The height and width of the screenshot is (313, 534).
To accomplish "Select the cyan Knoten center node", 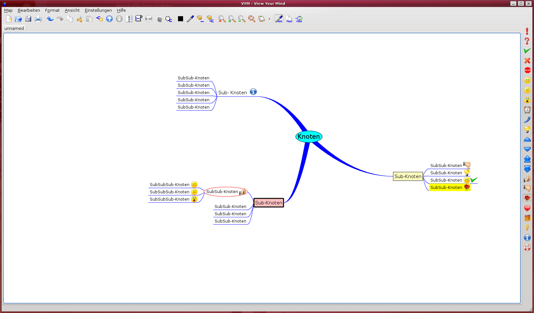I will tap(309, 137).
